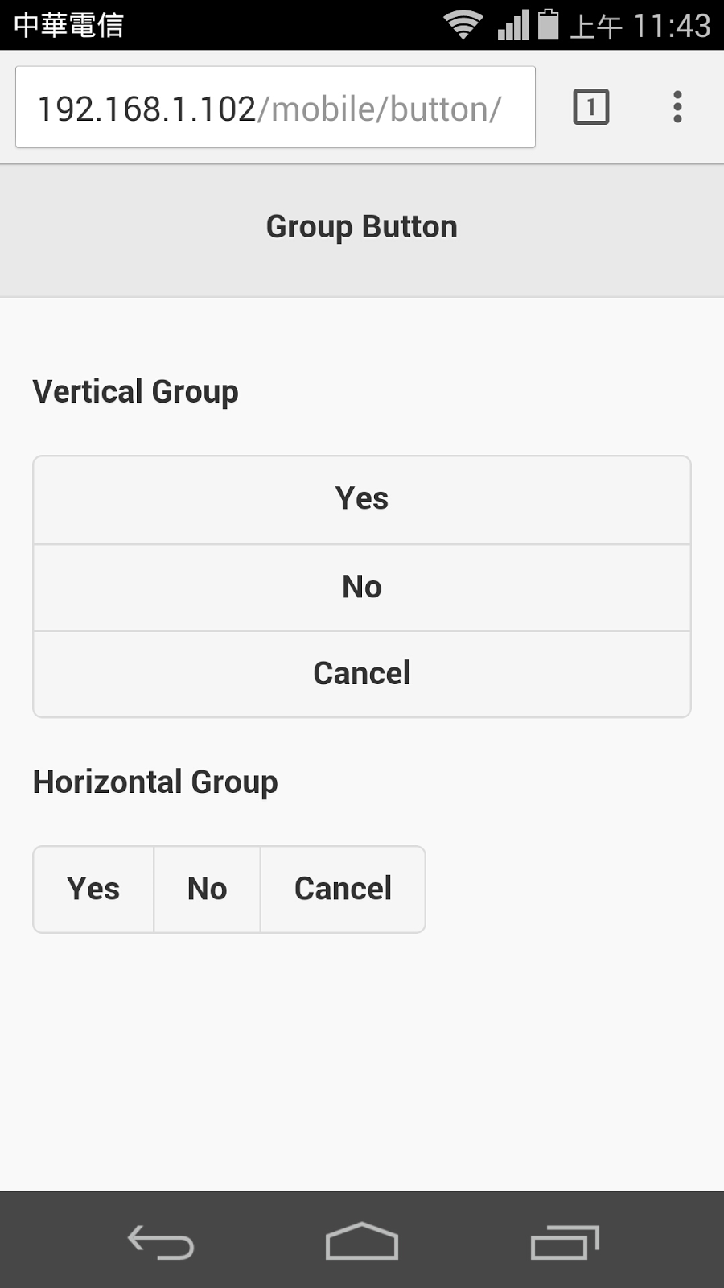Open the recent apps navigation icon
This screenshot has height=1288, width=724.
point(565,1241)
